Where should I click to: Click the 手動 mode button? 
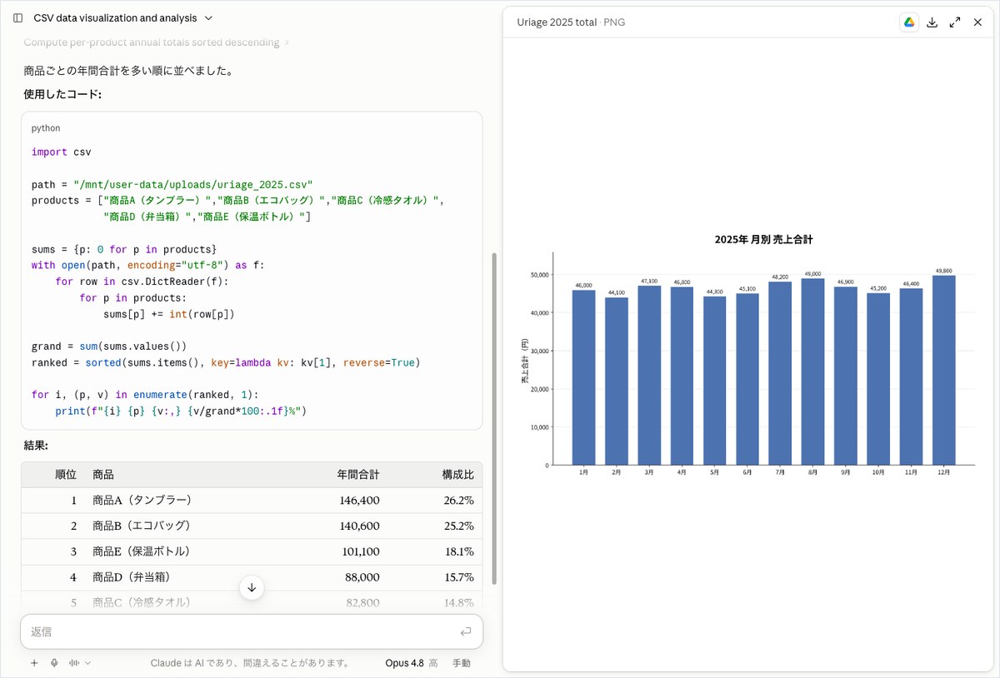(461, 663)
